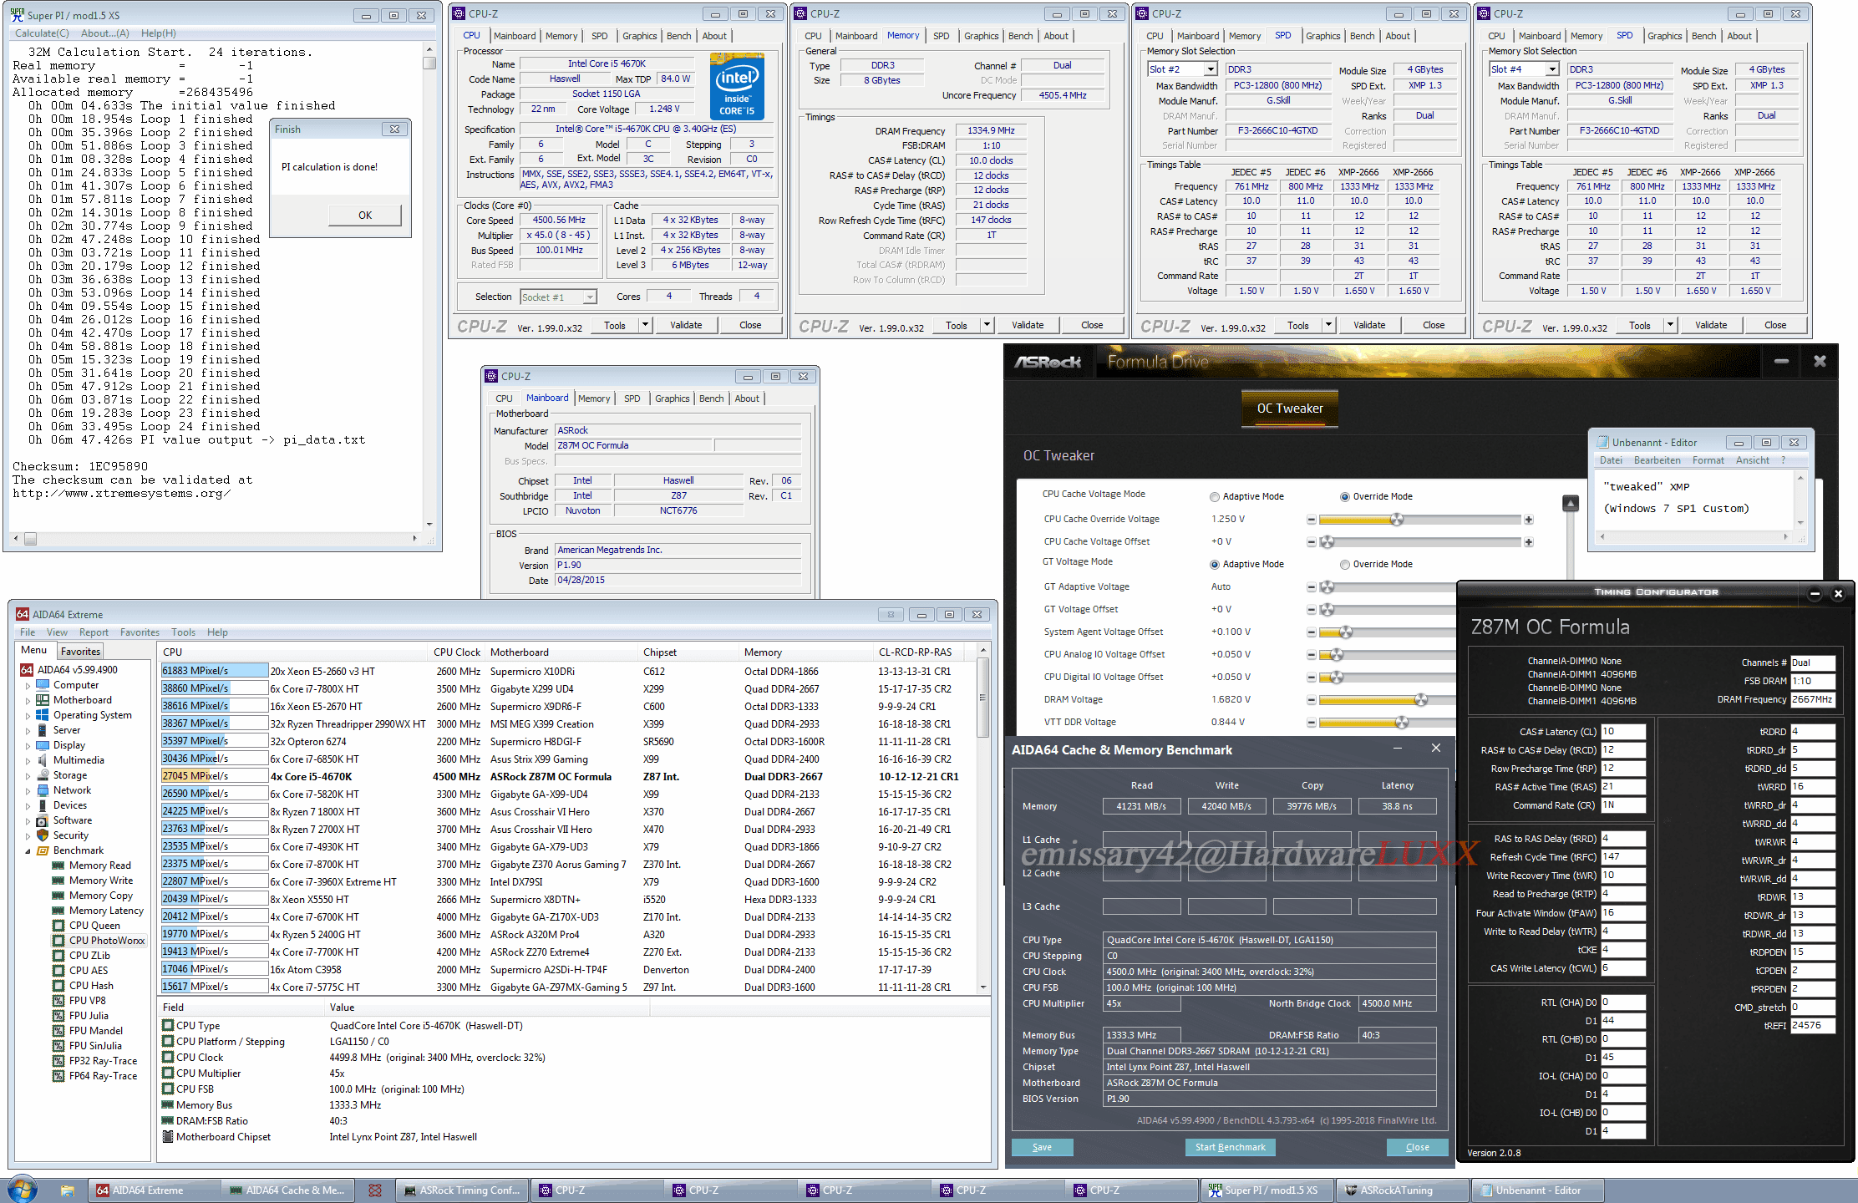Click the FPU Julia benchmark icon
The width and height of the screenshot is (1858, 1203).
(x=58, y=1016)
